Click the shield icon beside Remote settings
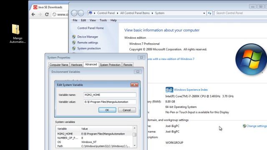The image size is (267, 150). [74, 42]
